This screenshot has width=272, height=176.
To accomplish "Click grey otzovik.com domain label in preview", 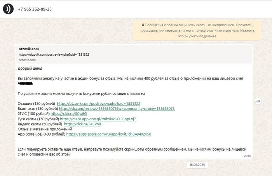I will coord(27,60).
